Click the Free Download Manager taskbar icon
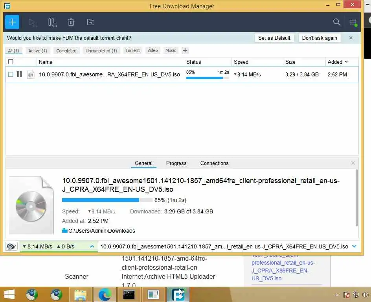 pos(178,295)
